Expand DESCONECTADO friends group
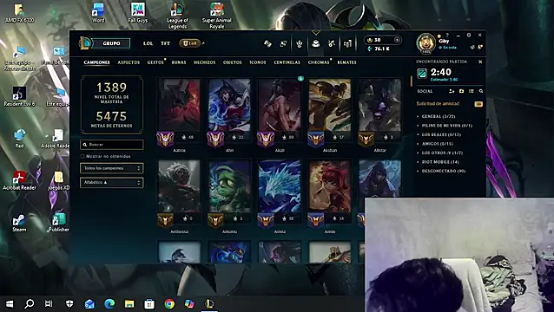This screenshot has height=312, width=554. pyautogui.click(x=443, y=171)
